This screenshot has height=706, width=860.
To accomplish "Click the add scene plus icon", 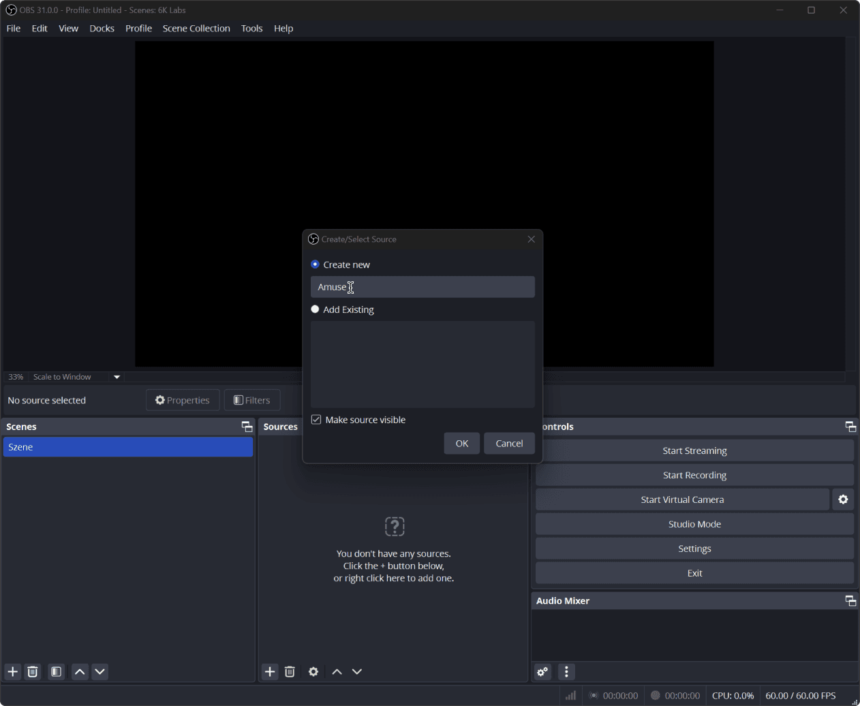I will pos(12,672).
